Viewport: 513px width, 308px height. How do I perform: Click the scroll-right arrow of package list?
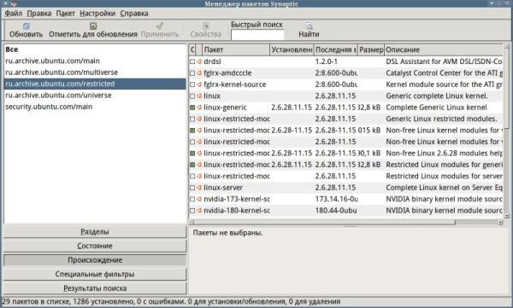500,222
